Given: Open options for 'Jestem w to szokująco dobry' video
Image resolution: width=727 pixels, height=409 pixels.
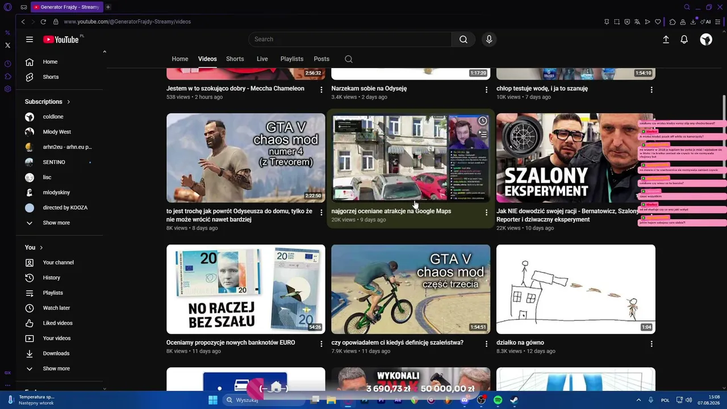Looking at the screenshot, I should [321, 90].
